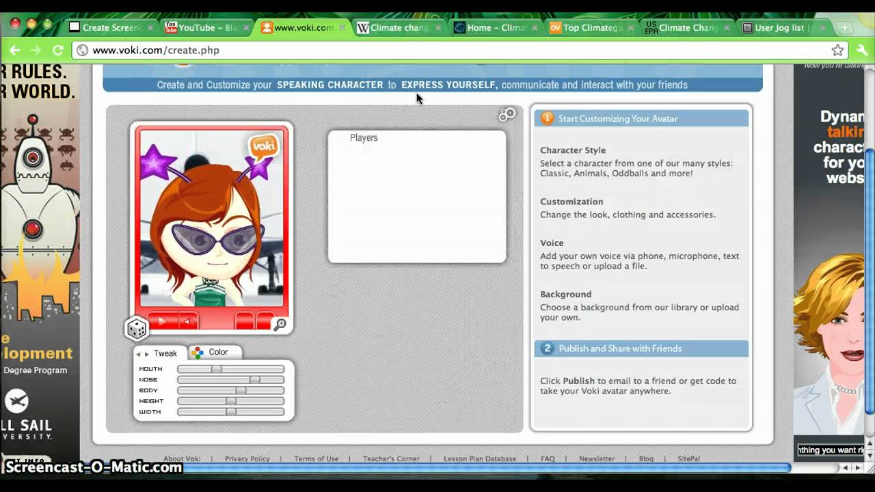
Task: Open the About Voki footer link
Action: click(182, 459)
